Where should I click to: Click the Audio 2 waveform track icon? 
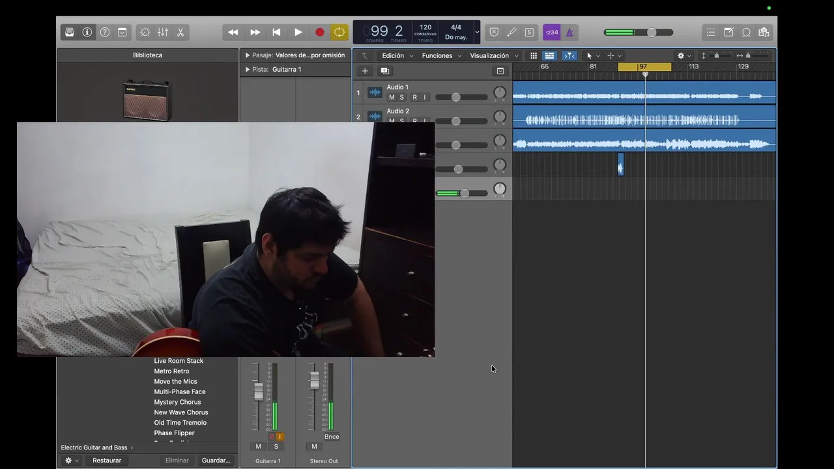(x=375, y=116)
